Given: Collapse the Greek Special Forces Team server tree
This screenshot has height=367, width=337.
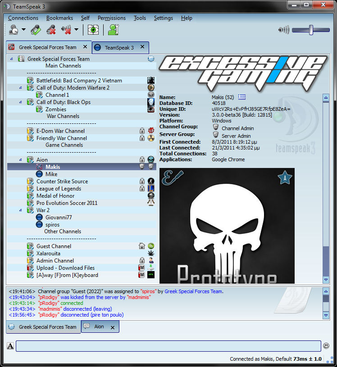Looking at the screenshot, I should 11,59.
